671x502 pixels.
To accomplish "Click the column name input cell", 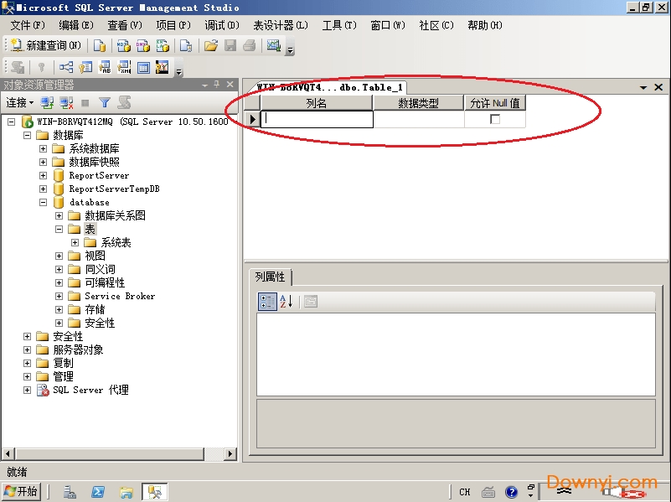I will 317,119.
